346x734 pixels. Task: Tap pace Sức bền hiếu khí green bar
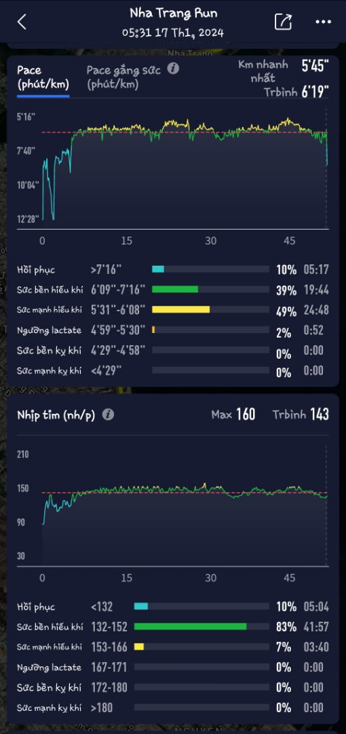coord(175,290)
